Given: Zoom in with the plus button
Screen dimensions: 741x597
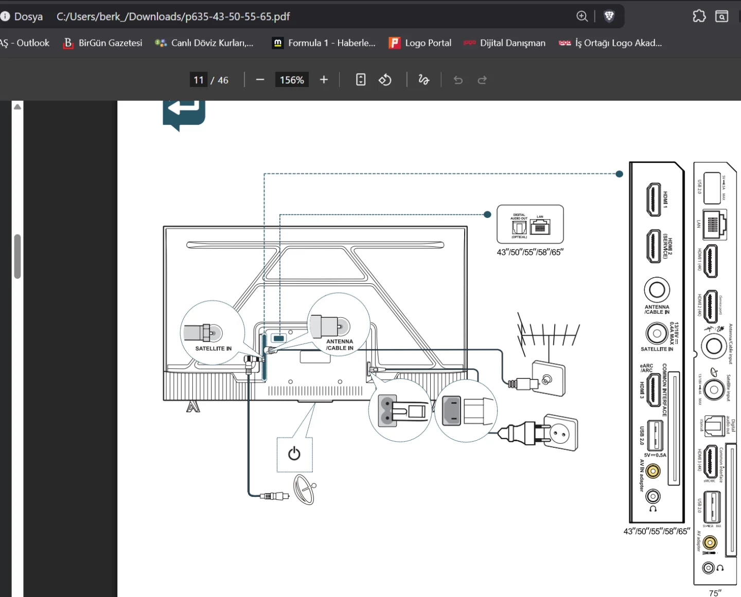Looking at the screenshot, I should [324, 80].
